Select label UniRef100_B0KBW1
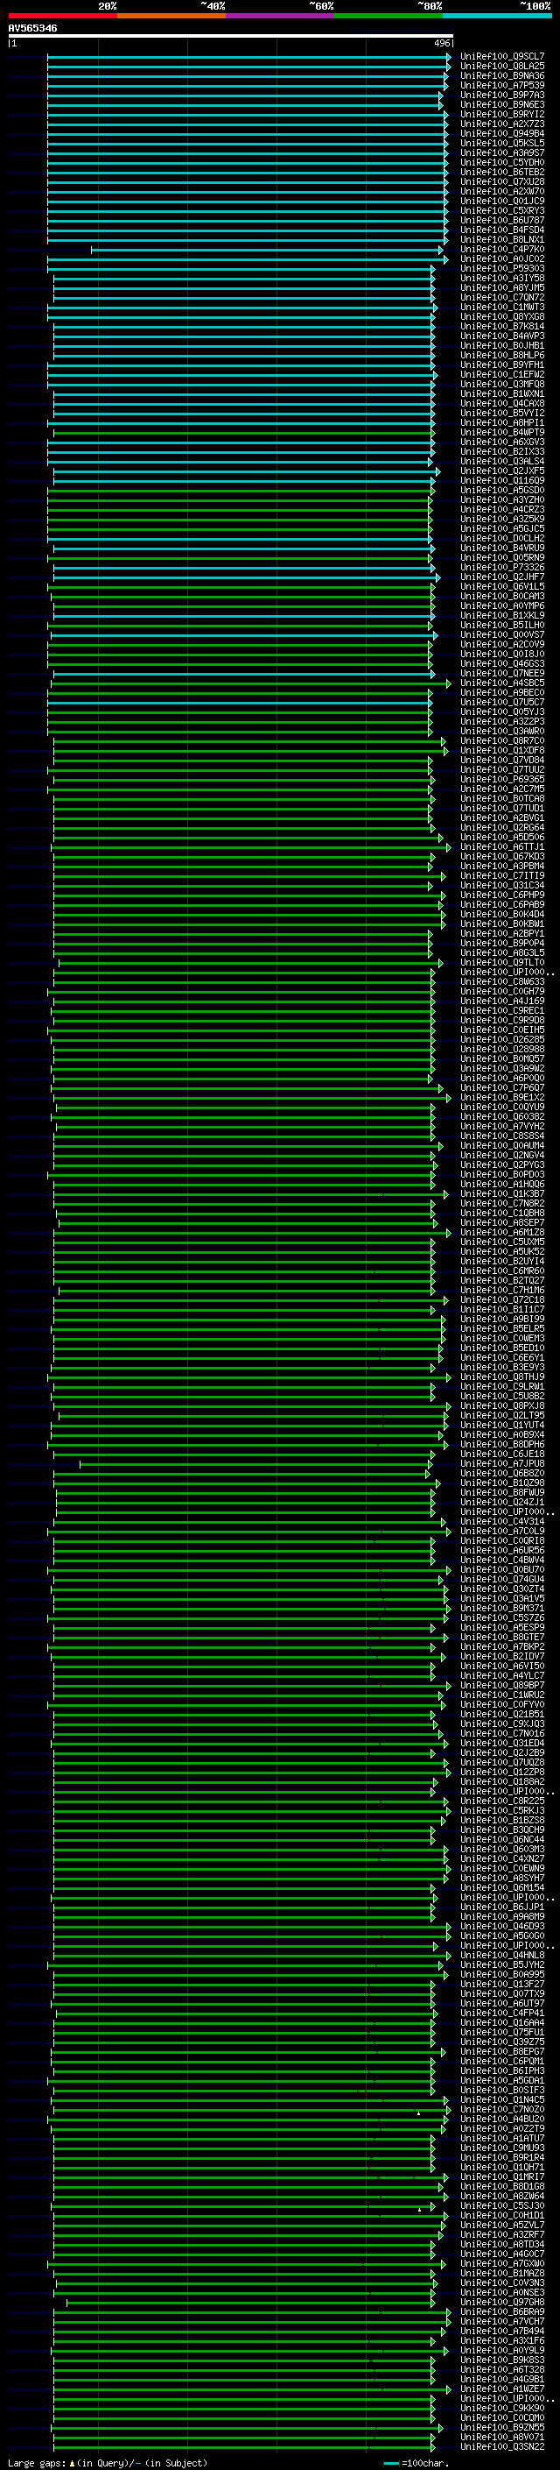This screenshot has width=560, height=2470. coord(502,924)
